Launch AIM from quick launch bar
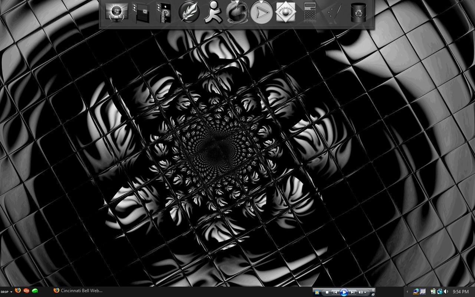 point(26,291)
